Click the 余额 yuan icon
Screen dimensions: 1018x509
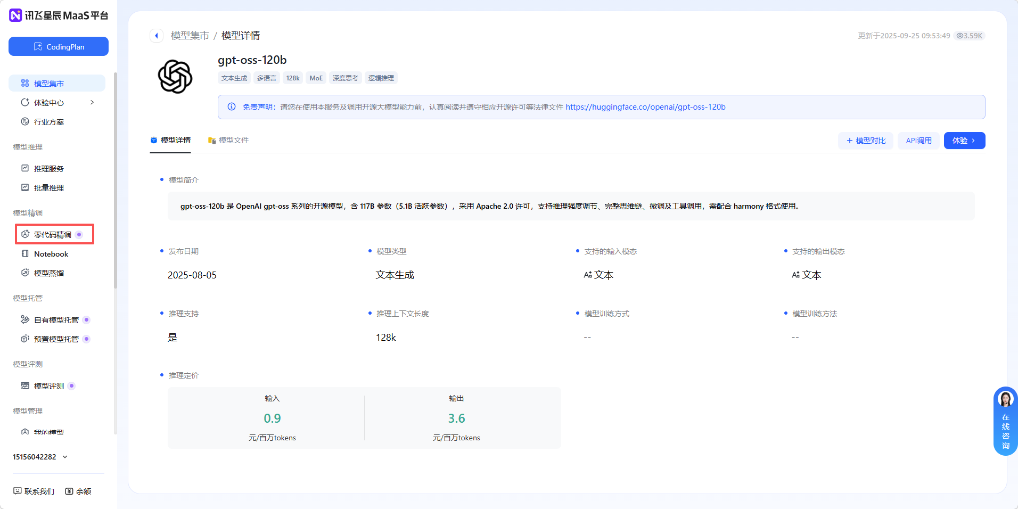(x=69, y=491)
